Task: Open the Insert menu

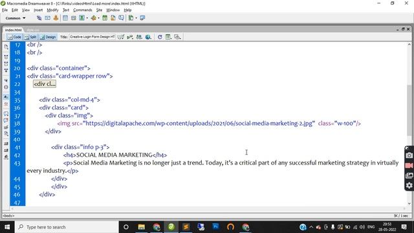Action: (38, 10)
